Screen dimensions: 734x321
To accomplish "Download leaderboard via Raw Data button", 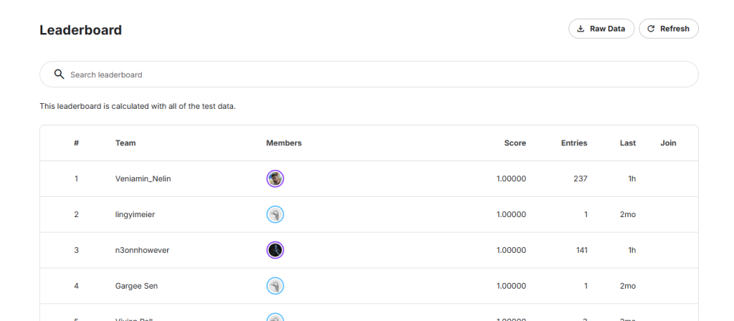I will [x=601, y=29].
